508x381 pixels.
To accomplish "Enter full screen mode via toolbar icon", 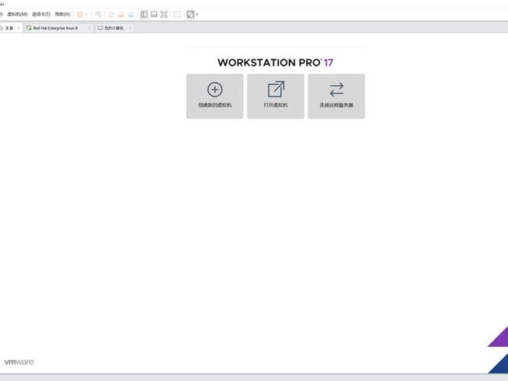I will (x=164, y=14).
